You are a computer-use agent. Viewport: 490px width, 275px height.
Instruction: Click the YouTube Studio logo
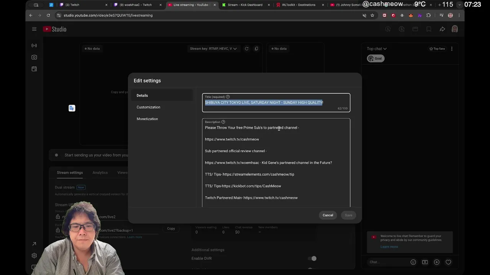[x=54, y=29]
